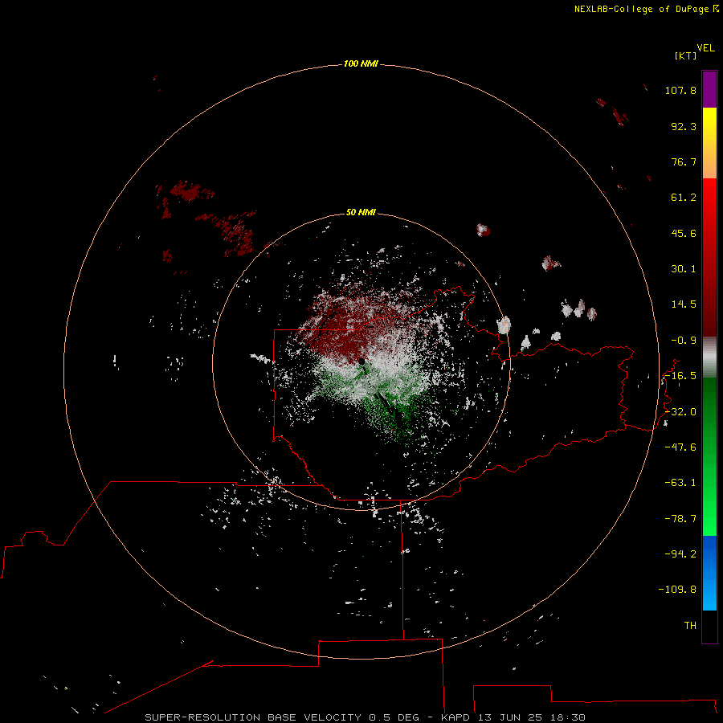
Task: Click the -109.8 velocity scale value
Action: point(677,590)
